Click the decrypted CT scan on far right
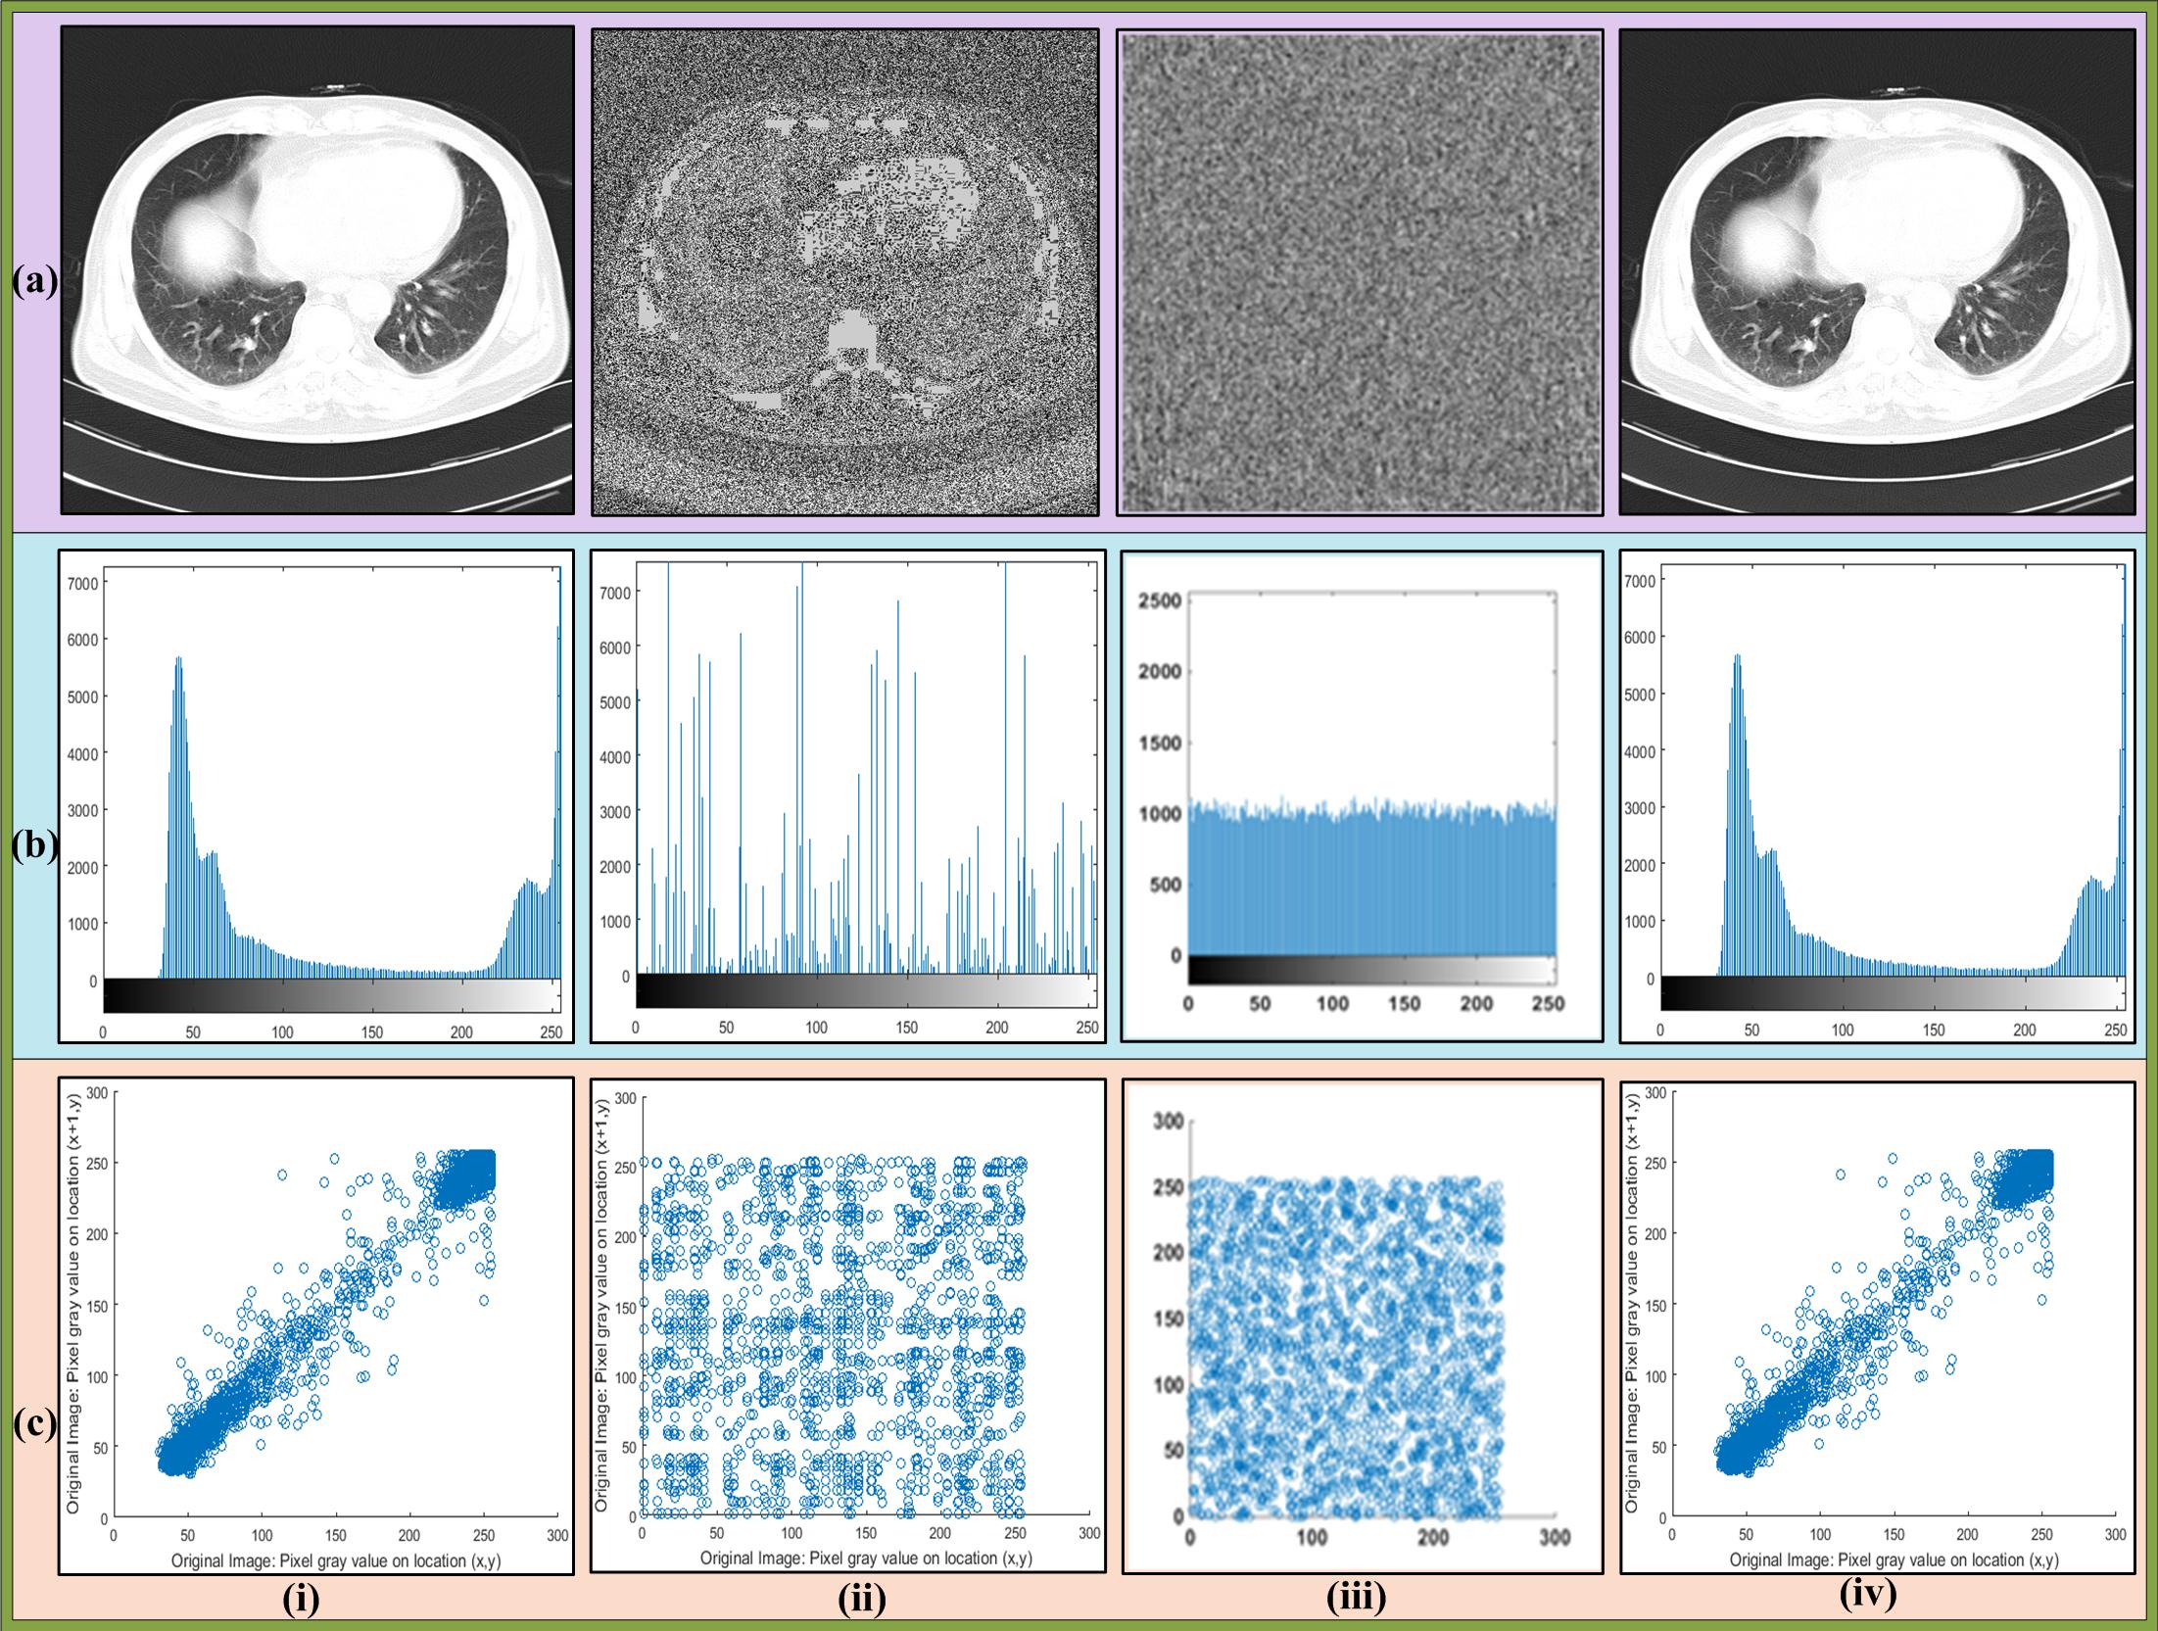Image resolution: width=2158 pixels, height=1631 pixels. (x=1877, y=271)
